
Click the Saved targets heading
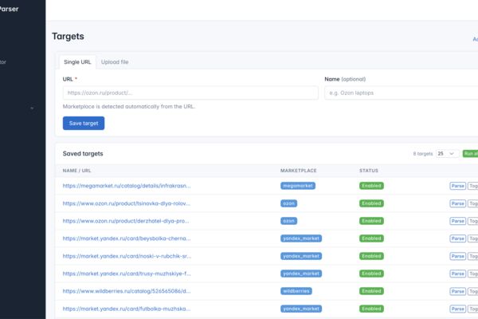[83, 154]
